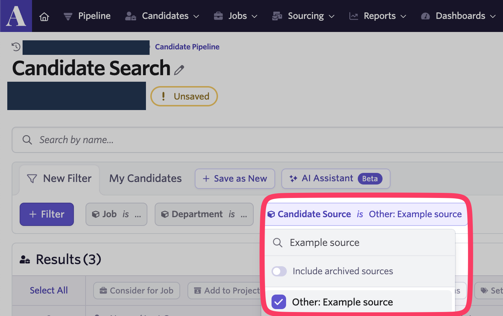
Task: Click the magnifier icon in name search
Action: [x=27, y=140]
